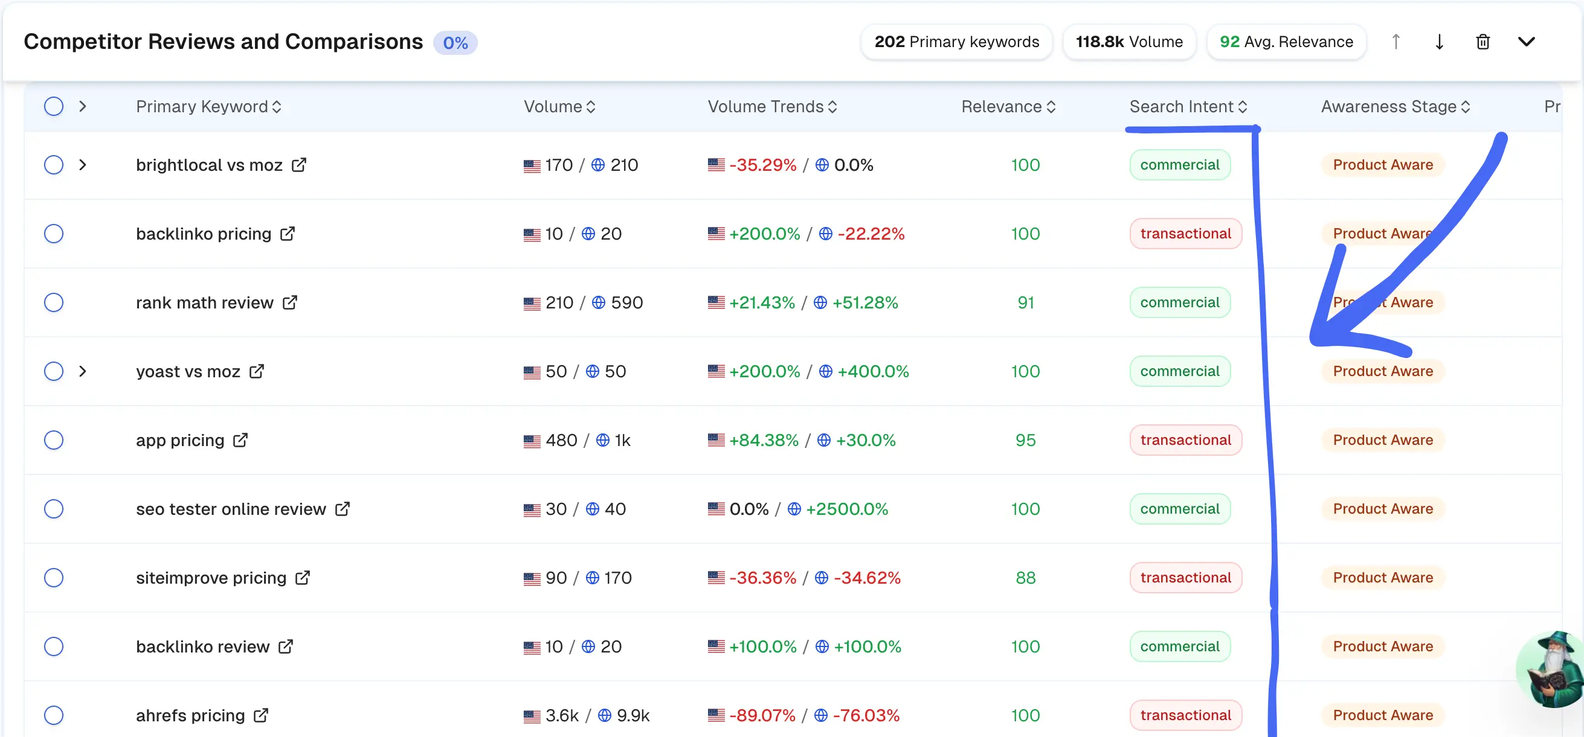This screenshot has width=1584, height=737.
Task: Sort table by Volume Trends header
Action: [771, 106]
